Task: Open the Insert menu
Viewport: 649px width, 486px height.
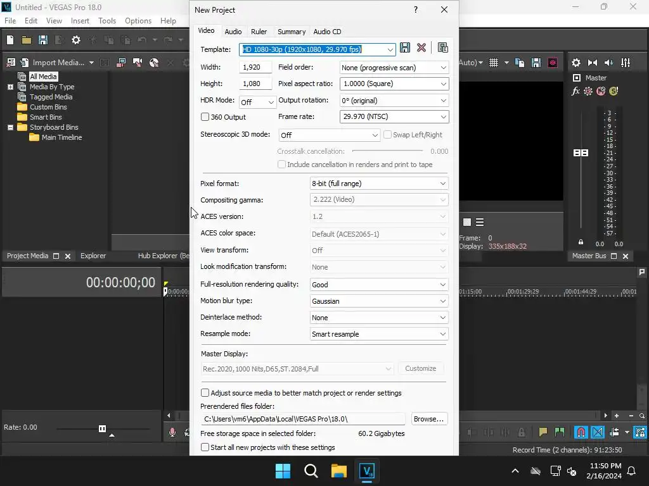Action: click(80, 21)
